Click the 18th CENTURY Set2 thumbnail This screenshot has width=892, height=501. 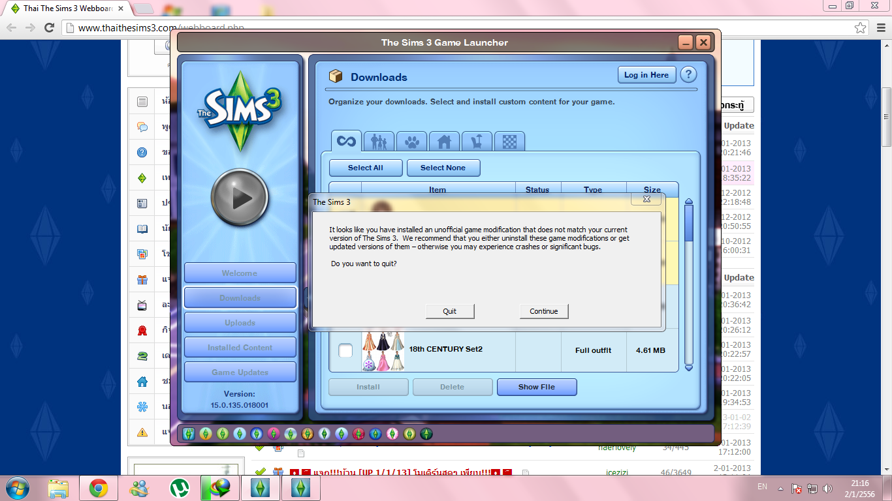tap(383, 350)
